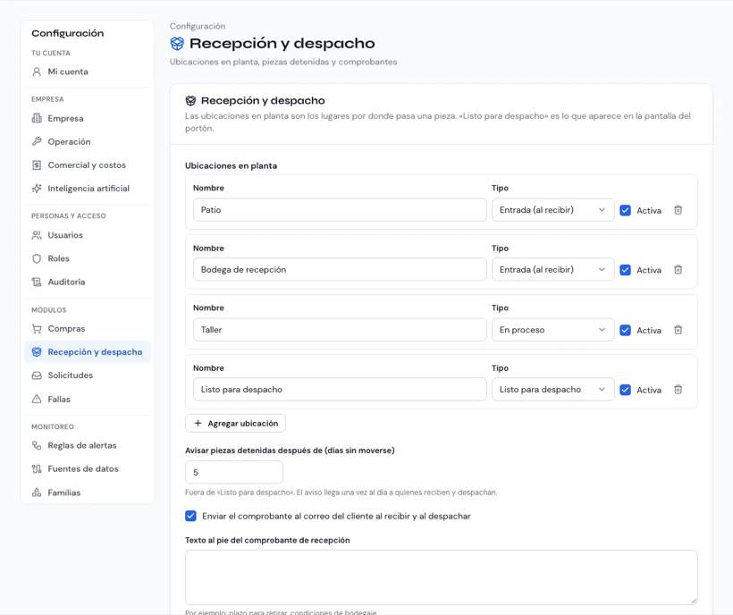Expand the En proceso type dropdown
Screen dimensions: 733x615
(x=552, y=330)
